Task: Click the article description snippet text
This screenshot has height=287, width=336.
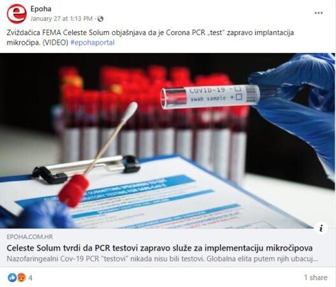Action: [x=162, y=259]
